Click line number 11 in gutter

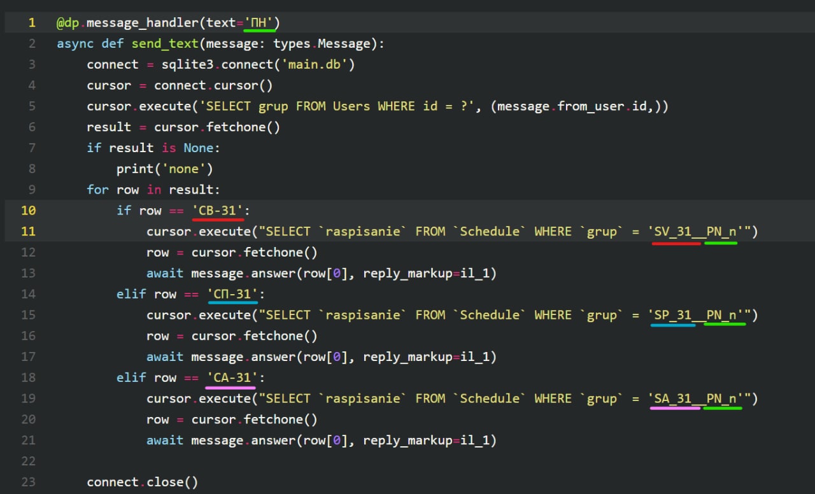28,231
